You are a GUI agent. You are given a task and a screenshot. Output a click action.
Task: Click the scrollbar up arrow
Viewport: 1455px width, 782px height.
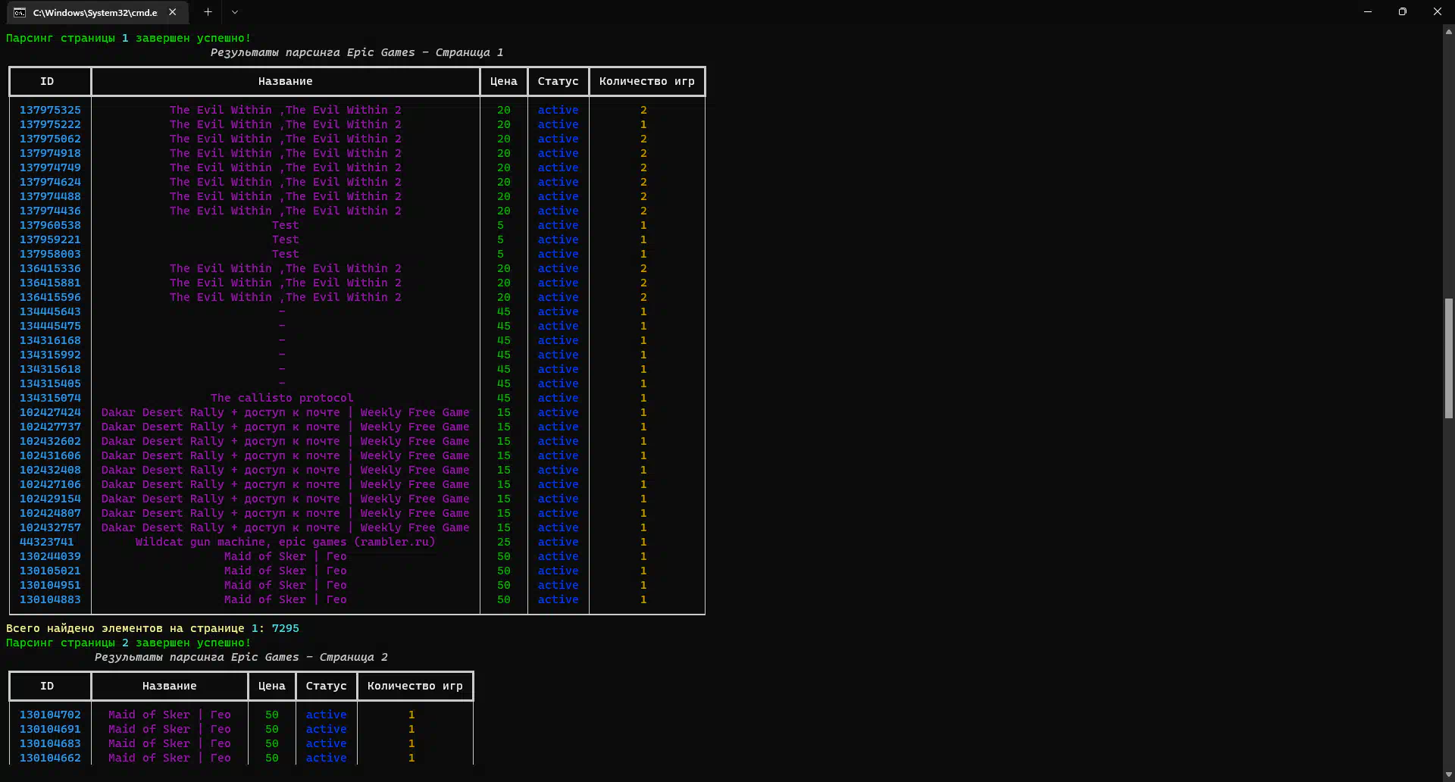pyautogui.click(x=1449, y=32)
